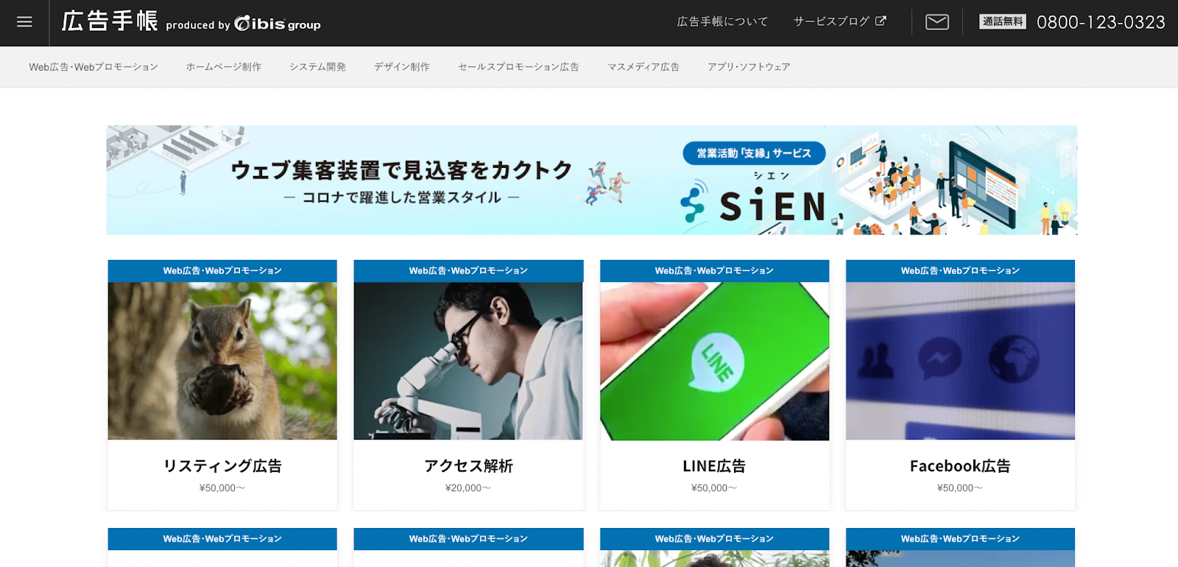Select システム開発 menu item
1178x567 pixels.
[x=317, y=67]
